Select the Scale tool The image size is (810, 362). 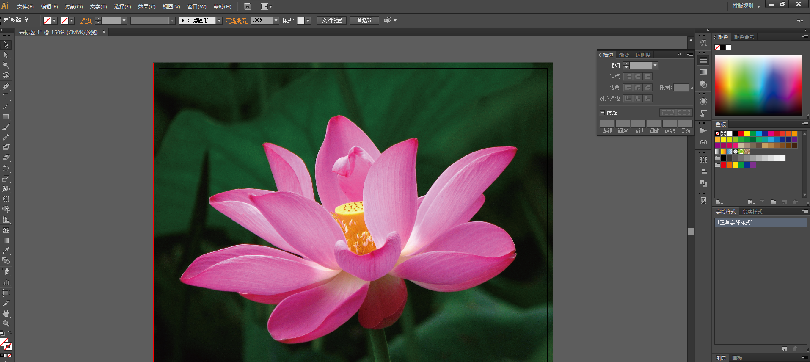pos(6,179)
